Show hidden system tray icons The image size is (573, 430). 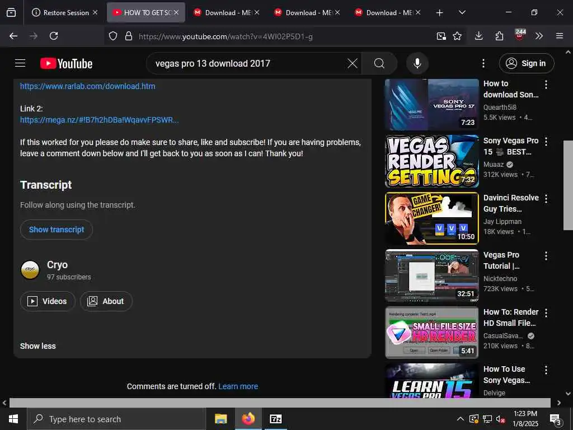tap(461, 419)
